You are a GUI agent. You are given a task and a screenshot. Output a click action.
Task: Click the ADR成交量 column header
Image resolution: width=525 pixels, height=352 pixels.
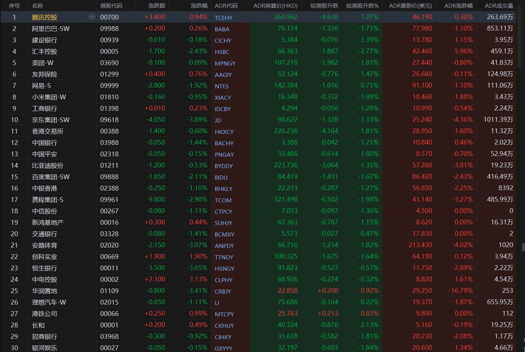(x=499, y=6)
